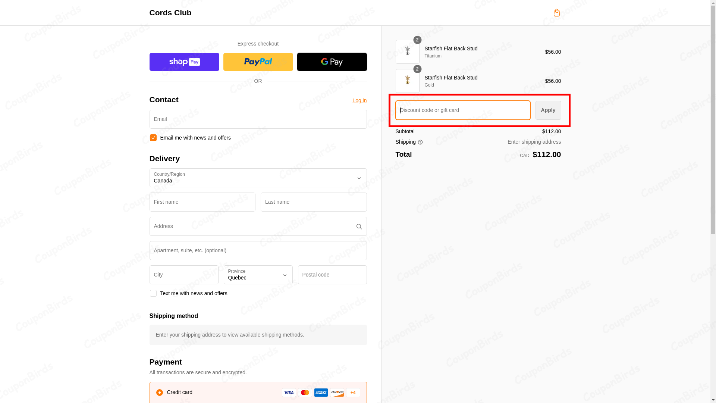Choose Google Pay express checkout
The image size is (716, 403).
pyautogui.click(x=332, y=62)
